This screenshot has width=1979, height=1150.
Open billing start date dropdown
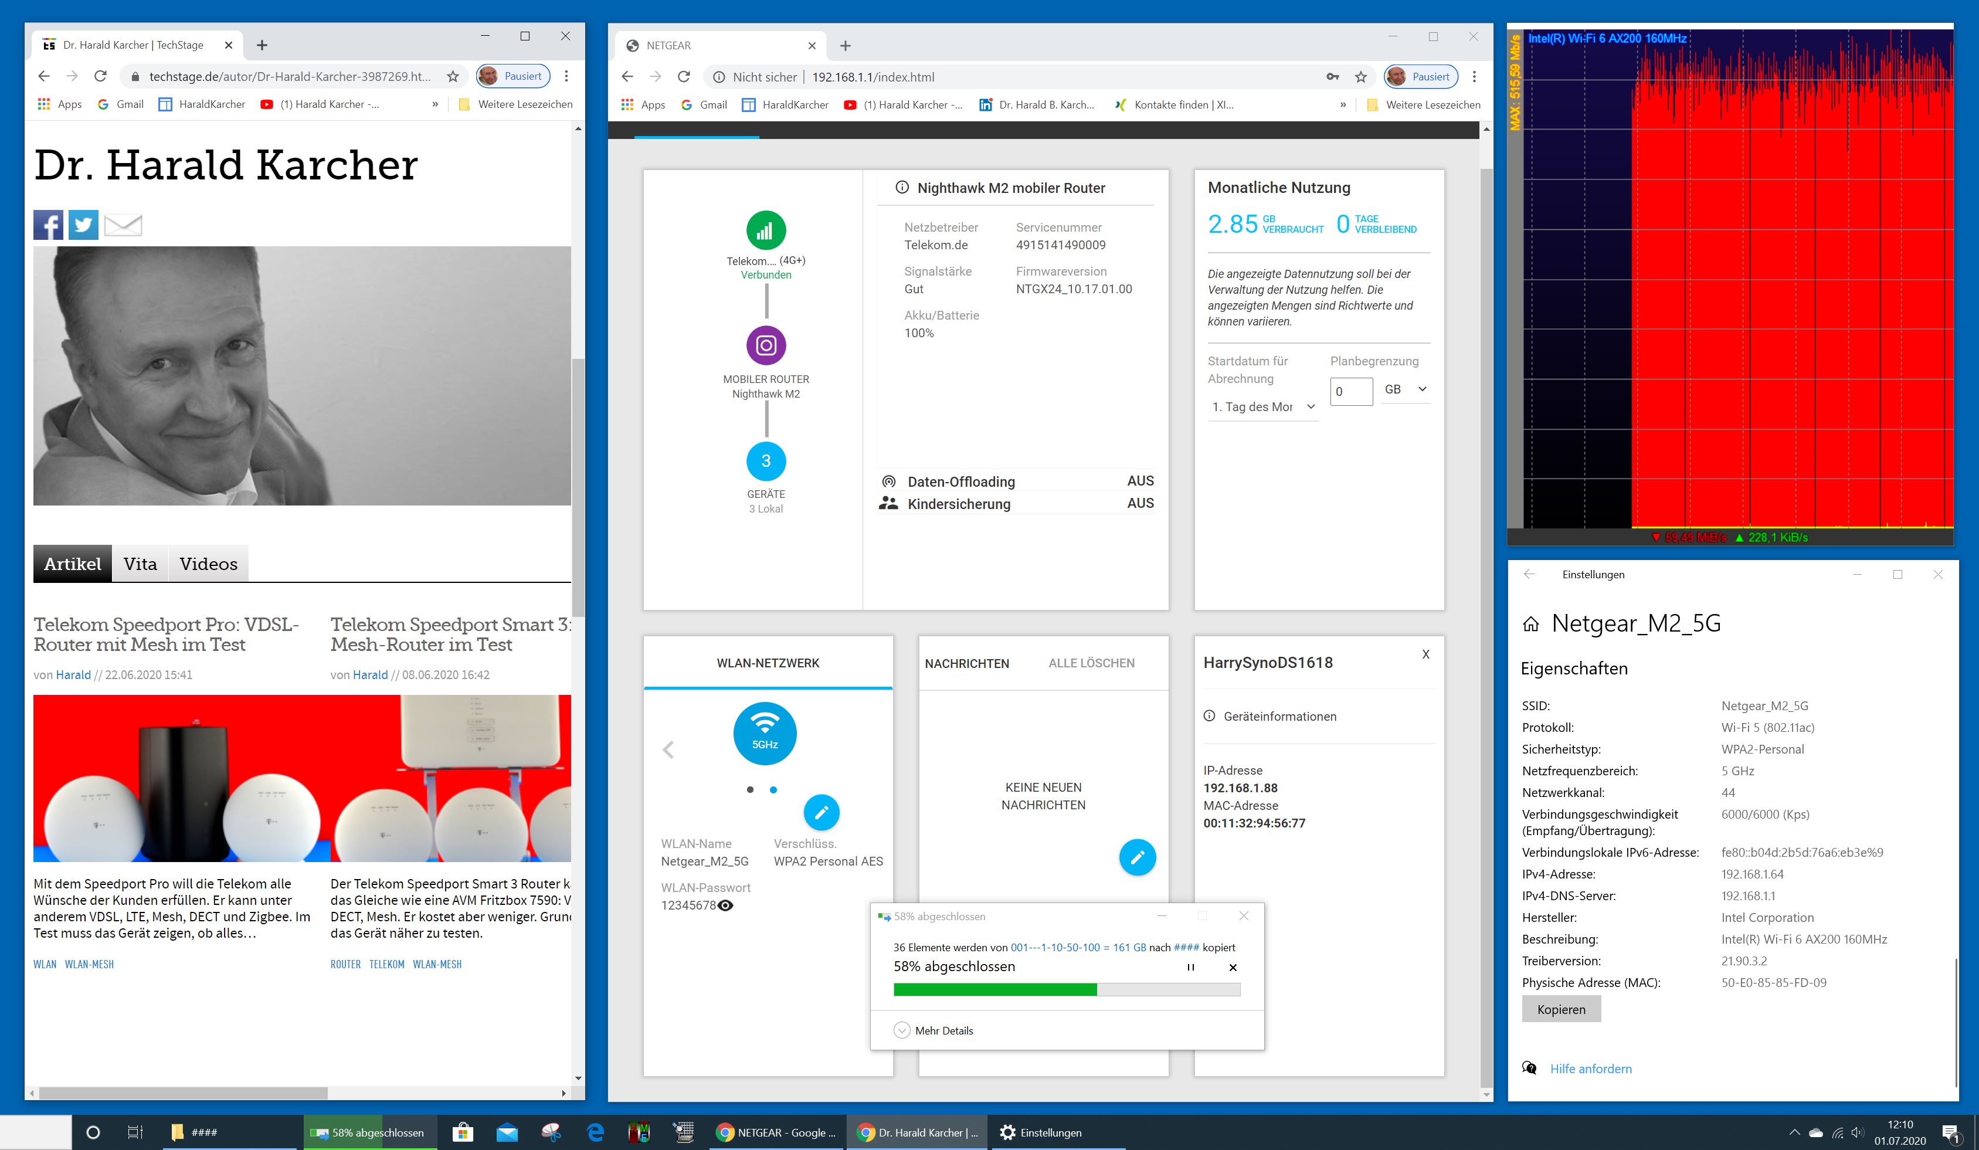(x=1263, y=407)
